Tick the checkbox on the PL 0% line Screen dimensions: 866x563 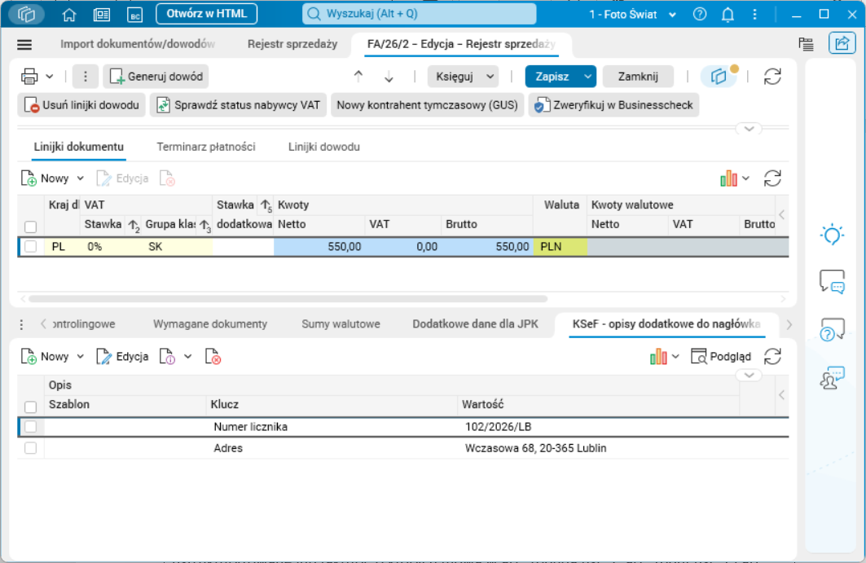tap(31, 246)
